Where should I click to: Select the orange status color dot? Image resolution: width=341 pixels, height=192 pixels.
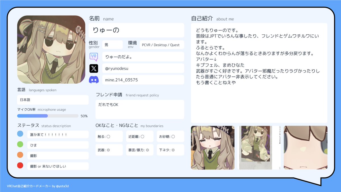(20, 155)
